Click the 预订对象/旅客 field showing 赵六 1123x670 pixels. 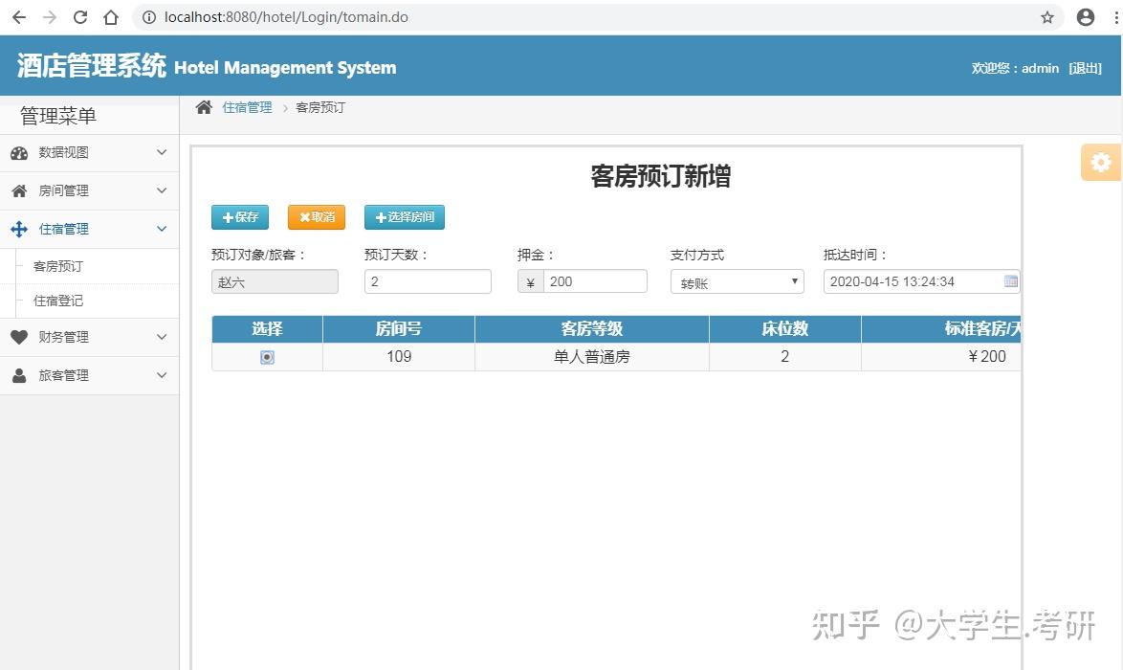(275, 281)
